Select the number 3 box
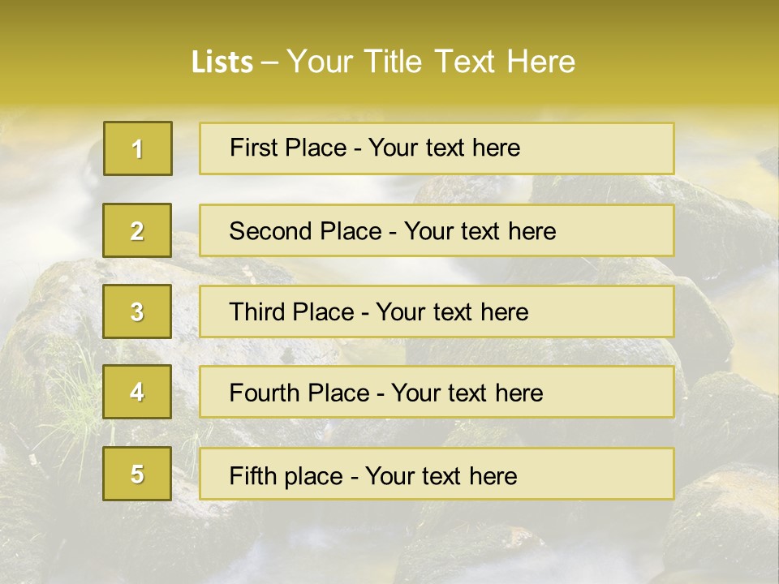 click(x=137, y=311)
